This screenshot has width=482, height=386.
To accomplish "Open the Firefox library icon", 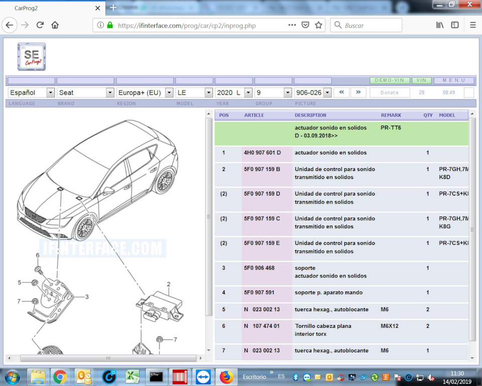I will click(x=439, y=25).
